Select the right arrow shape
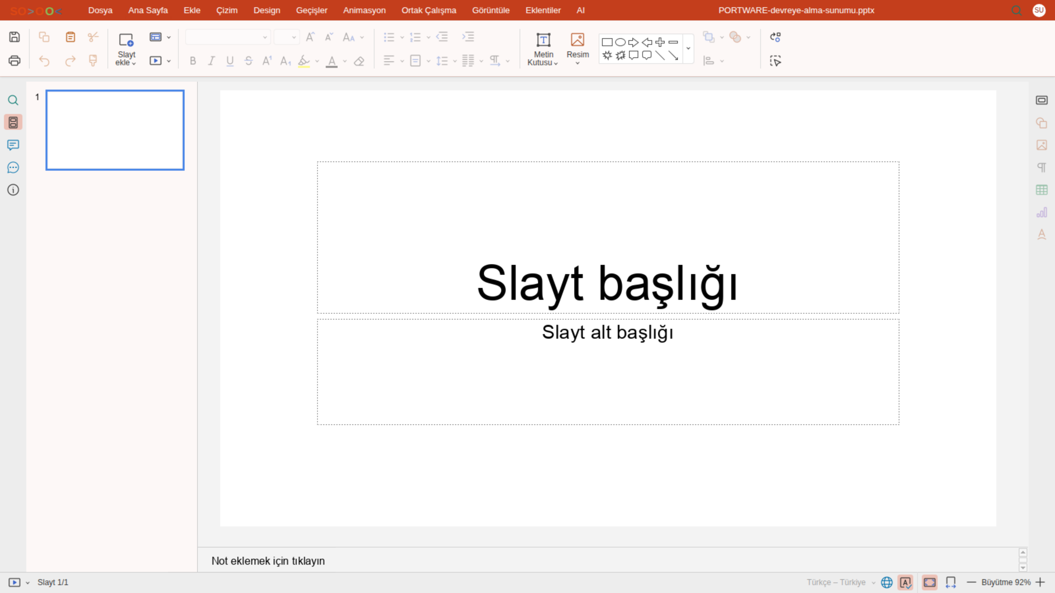1055x593 pixels. point(634,42)
